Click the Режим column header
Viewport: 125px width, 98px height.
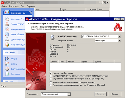73,62
